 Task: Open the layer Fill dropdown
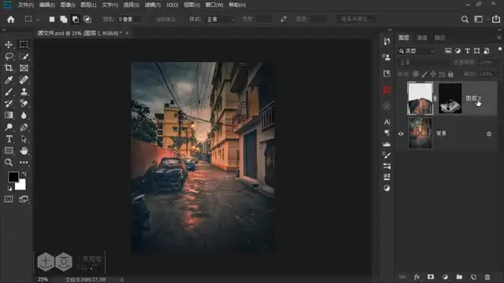(x=488, y=74)
